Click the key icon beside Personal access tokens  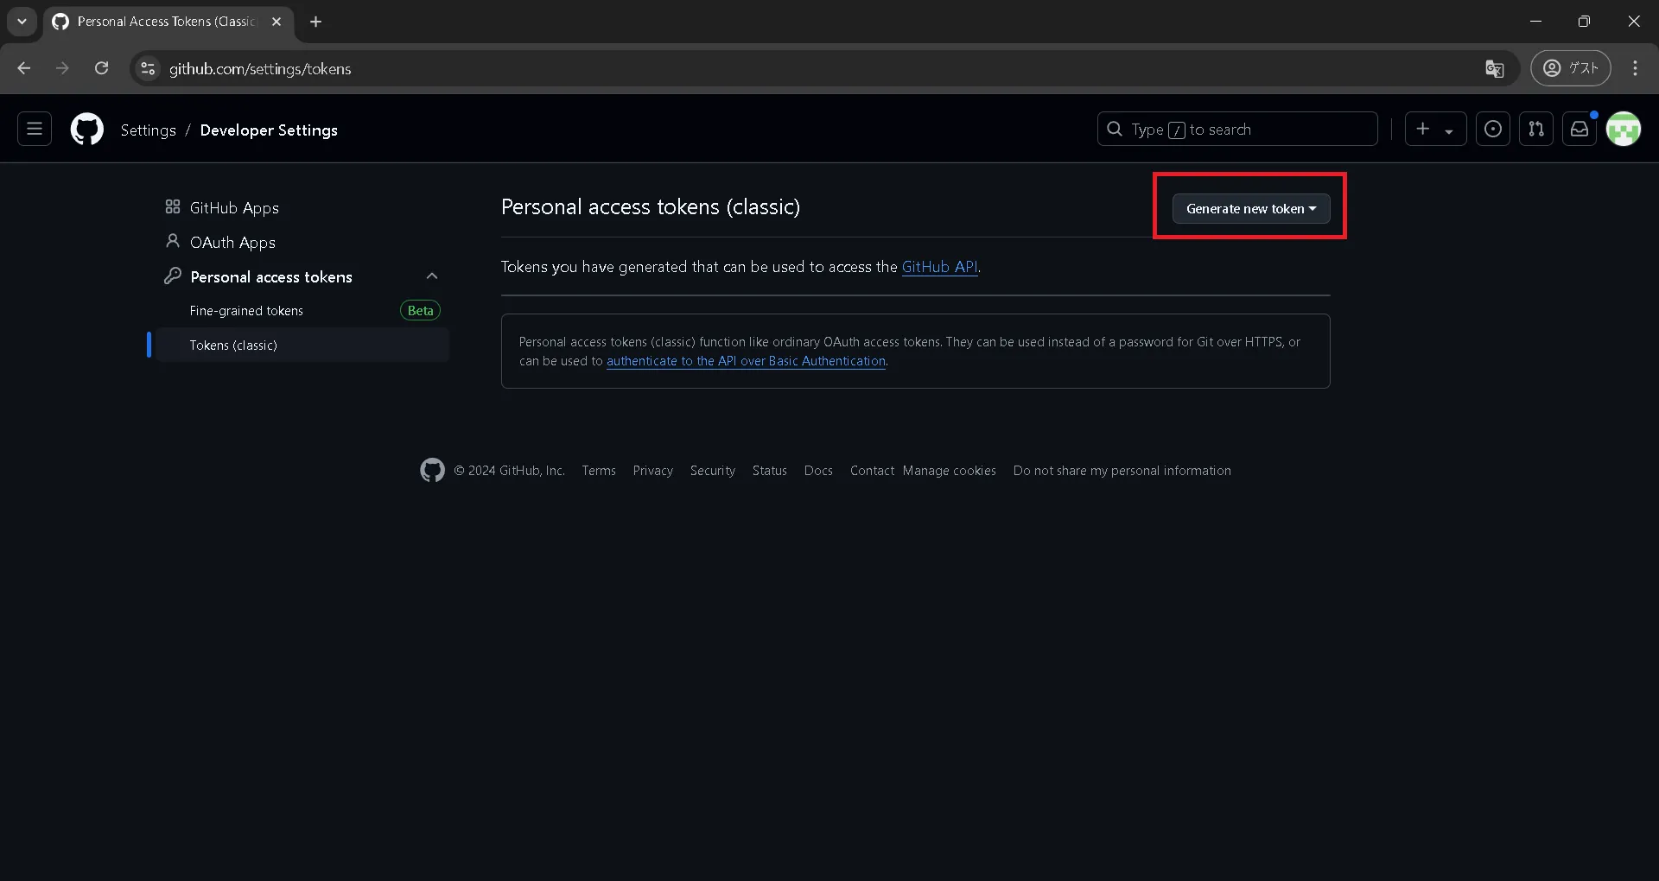click(173, 276)
